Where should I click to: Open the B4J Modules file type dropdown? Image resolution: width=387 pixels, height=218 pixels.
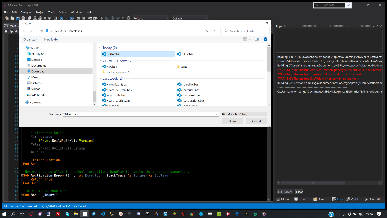click(244, 114)
